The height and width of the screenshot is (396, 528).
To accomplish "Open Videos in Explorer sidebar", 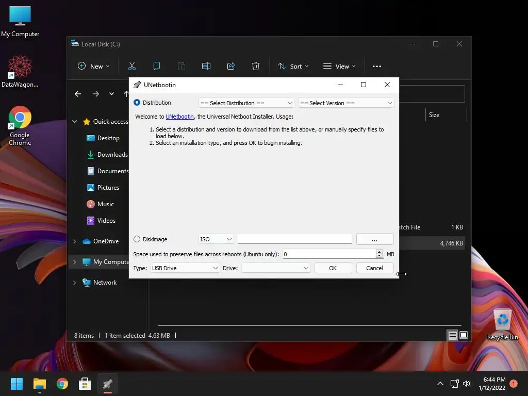I will tap(102, 221).
